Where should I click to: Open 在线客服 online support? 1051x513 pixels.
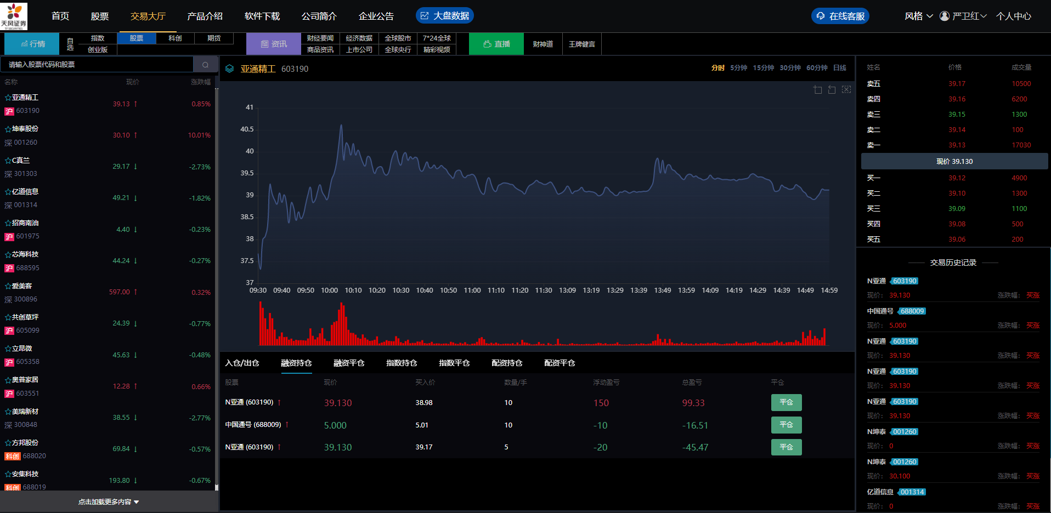tap(840, 16)
